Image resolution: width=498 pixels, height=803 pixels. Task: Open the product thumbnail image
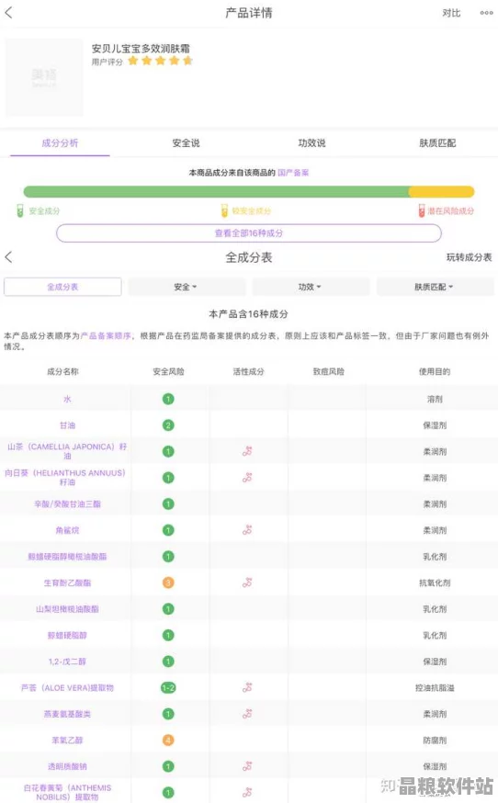[44, 77]
